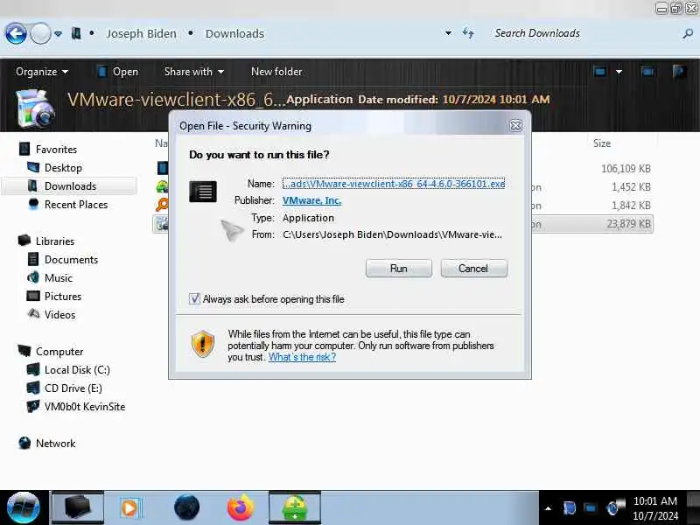Click the file name link in dialog
700x525 pixels.
point(394,184)
